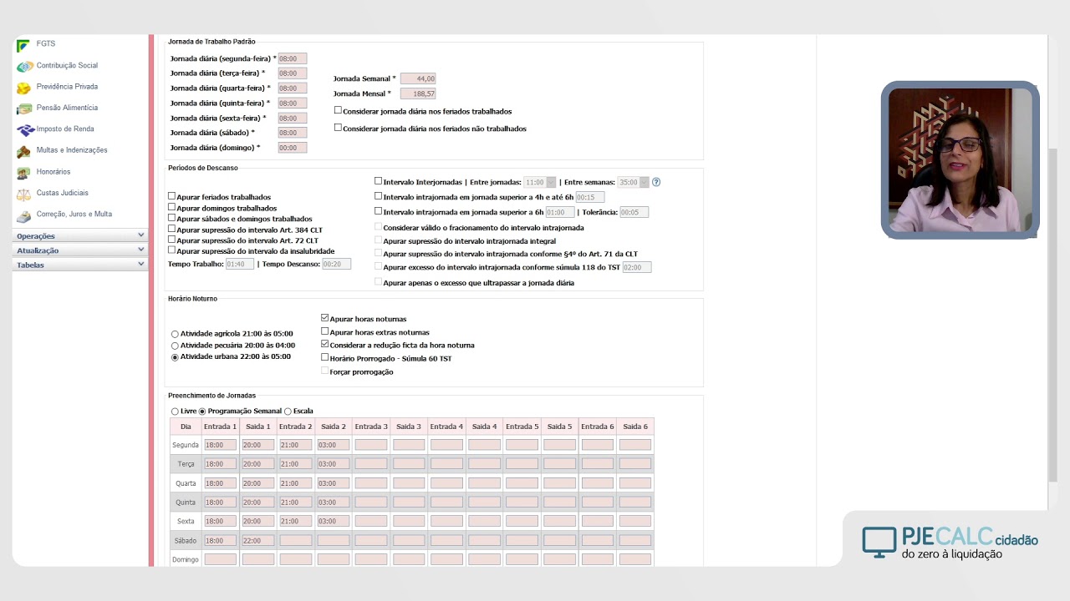
Task: Click the presenter webcam thumbnail
Action: point(960,160)
